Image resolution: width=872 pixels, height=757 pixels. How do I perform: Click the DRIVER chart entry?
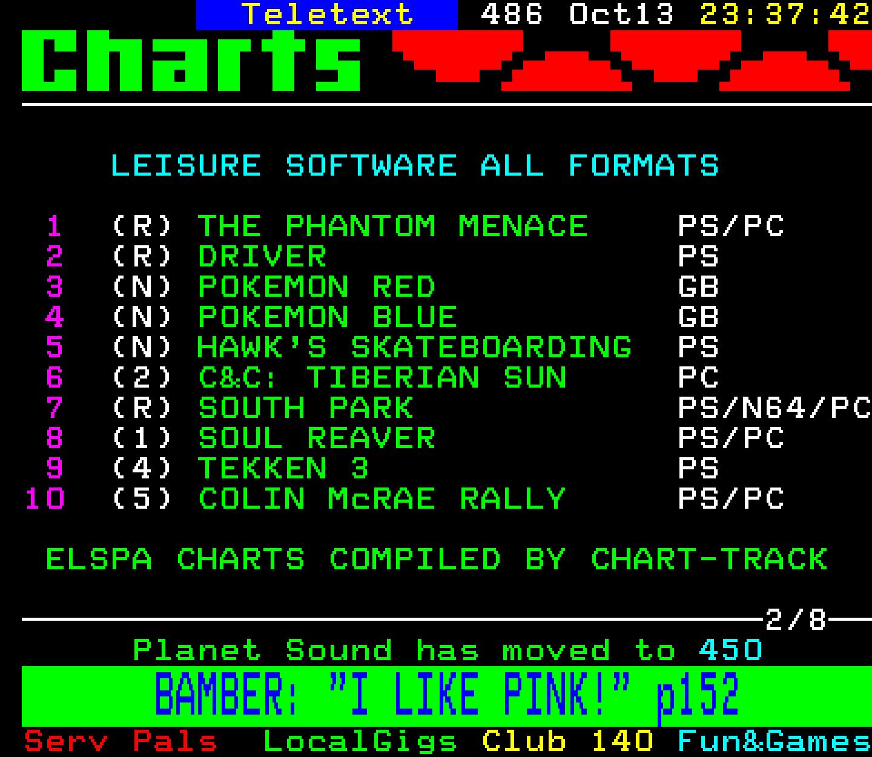262,257
